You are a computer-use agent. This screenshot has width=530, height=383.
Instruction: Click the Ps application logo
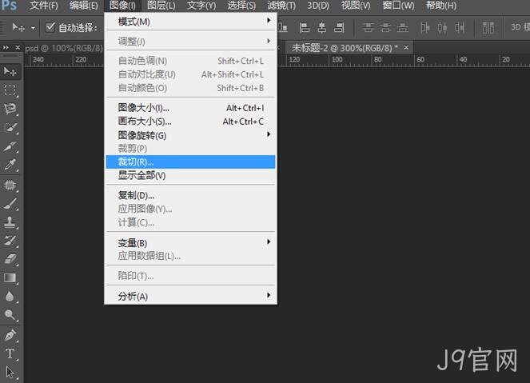9,6
